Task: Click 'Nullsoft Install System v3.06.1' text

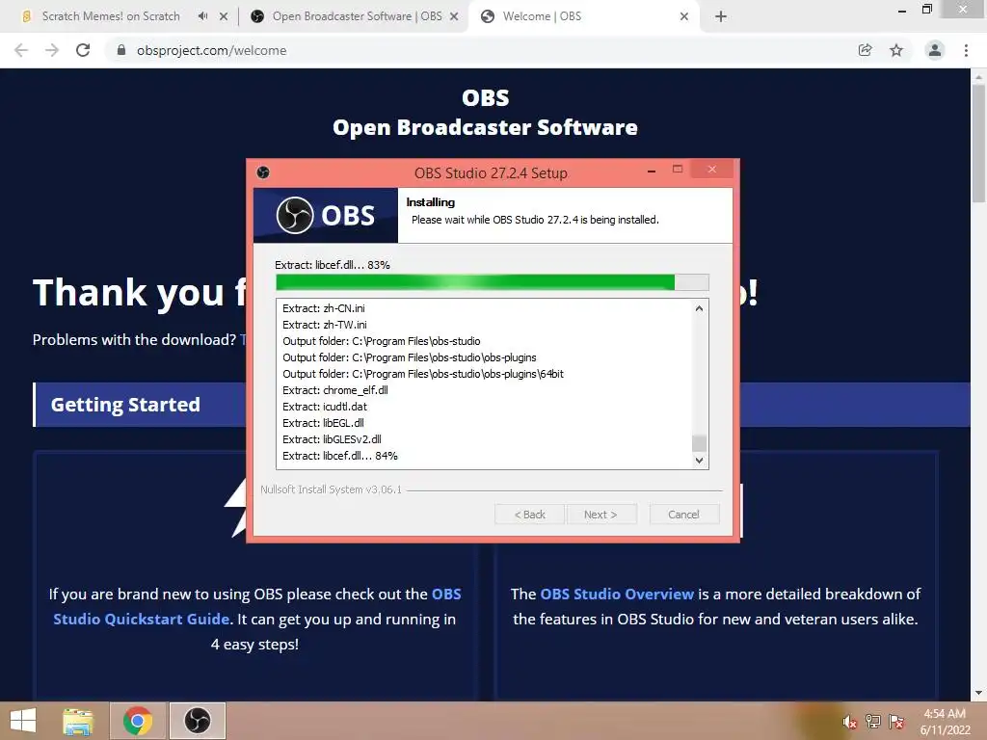Action: pyautogui.click(x=332, y=489)
